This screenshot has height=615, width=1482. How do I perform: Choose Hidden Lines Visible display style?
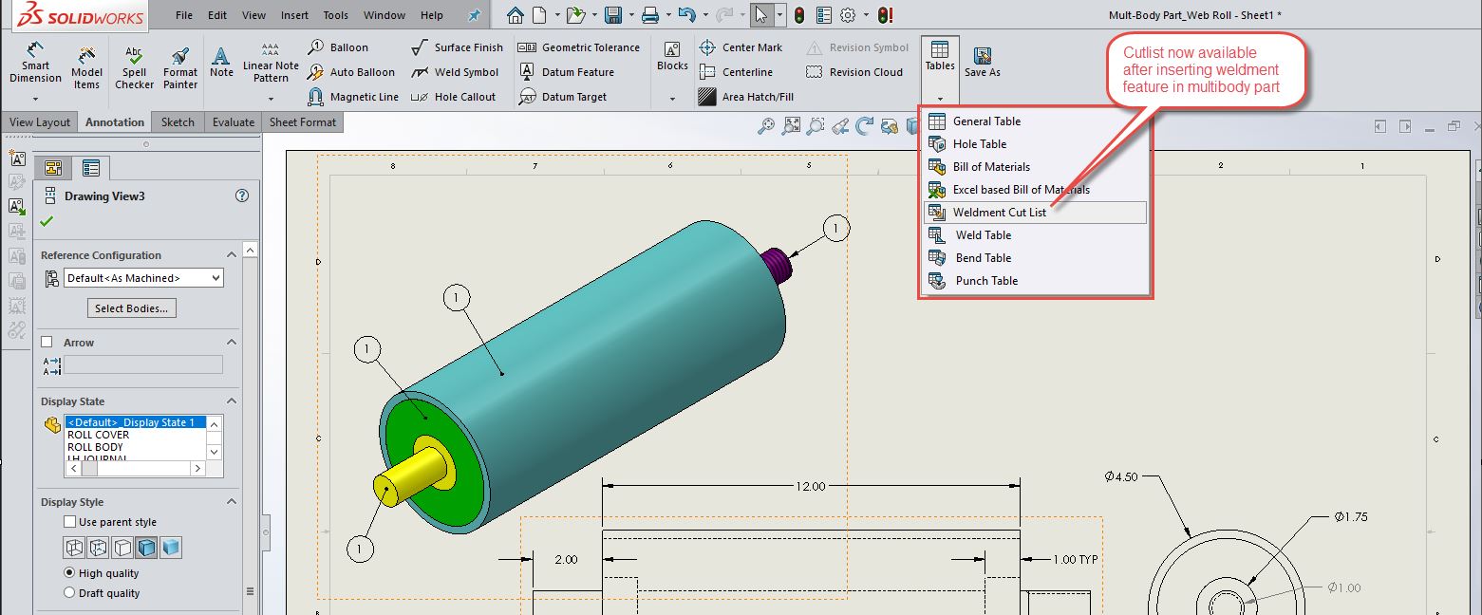[x=98, y=548]
